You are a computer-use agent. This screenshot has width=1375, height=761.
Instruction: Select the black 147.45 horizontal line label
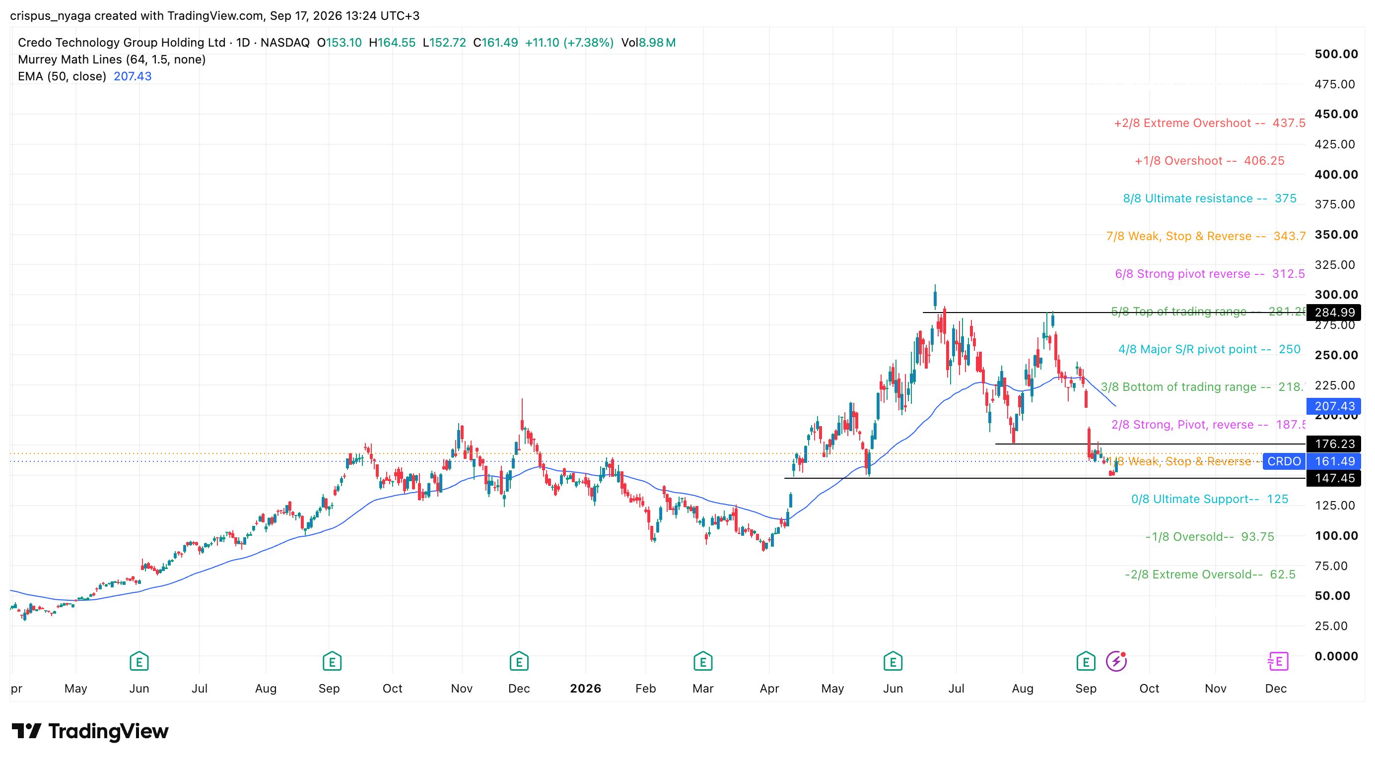point(1334,478)
